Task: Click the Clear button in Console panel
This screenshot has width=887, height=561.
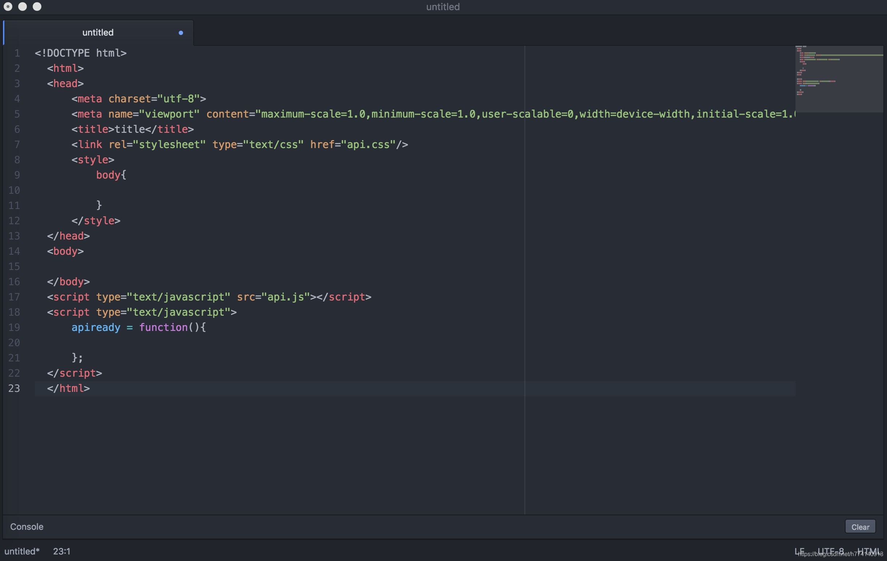Action: (x=860, y=526)
